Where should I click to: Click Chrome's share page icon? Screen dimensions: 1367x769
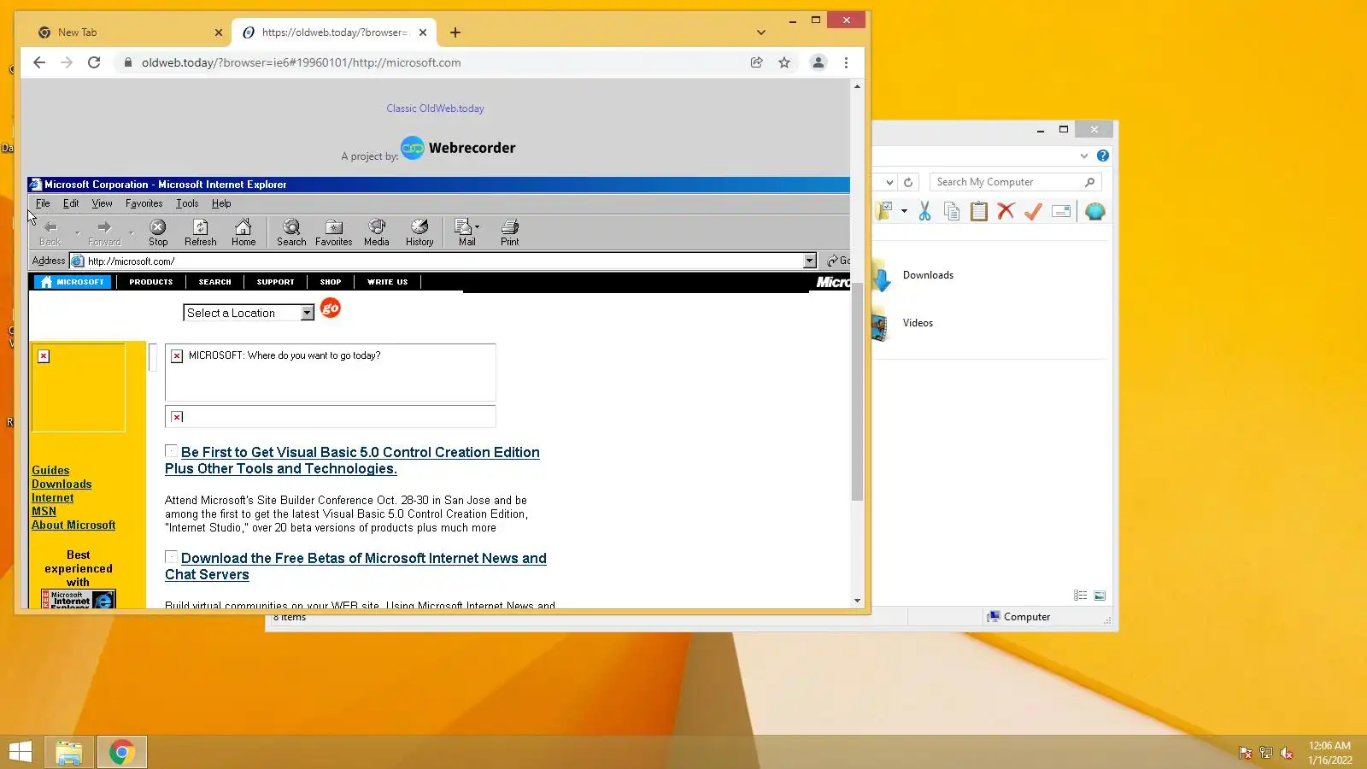coord(756,62)
